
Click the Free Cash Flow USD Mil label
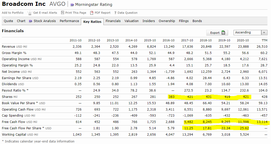point(19,122)
